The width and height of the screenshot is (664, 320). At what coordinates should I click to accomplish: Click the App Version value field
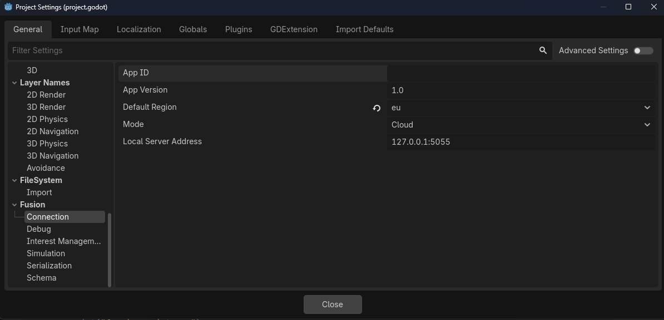tap(521, 90)
